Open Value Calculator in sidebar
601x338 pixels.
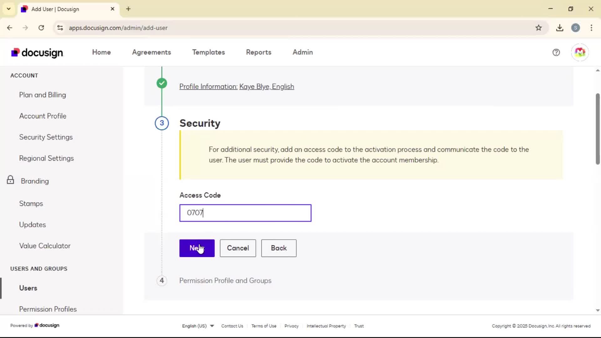pos(45,246)
